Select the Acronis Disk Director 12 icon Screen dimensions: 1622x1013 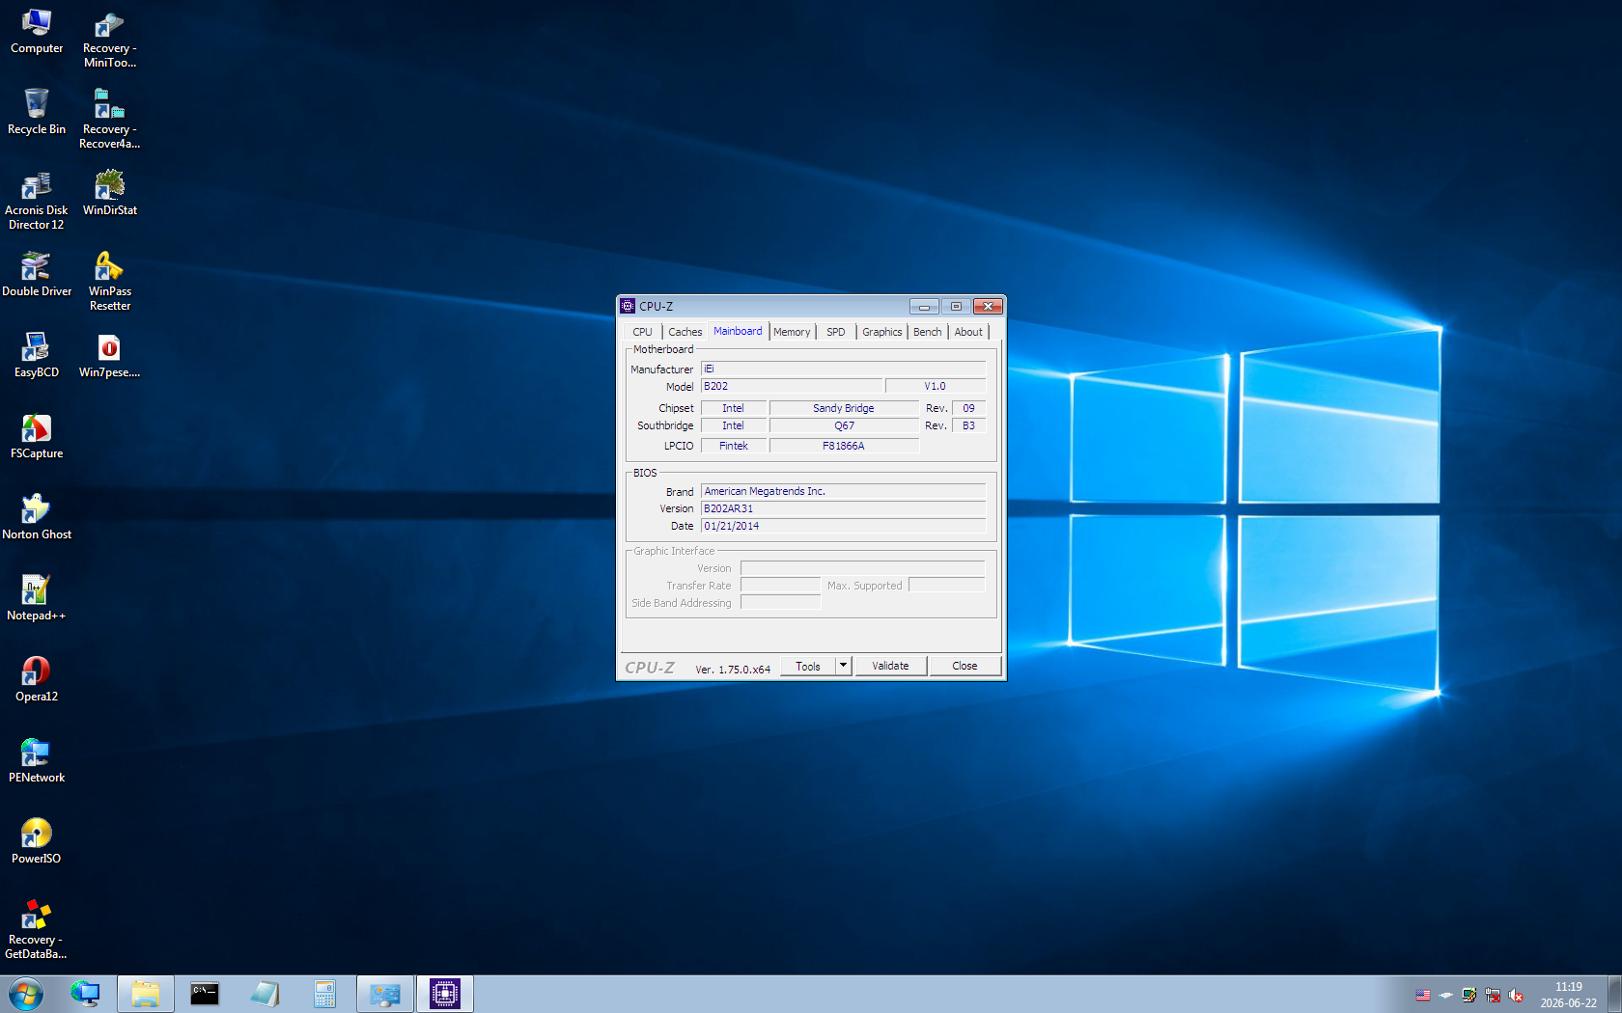(37, 201)
